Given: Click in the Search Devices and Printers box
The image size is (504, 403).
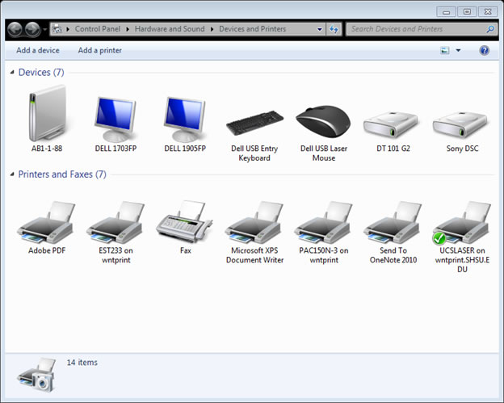Looking at the screenshot, I should tap(416, 29).
